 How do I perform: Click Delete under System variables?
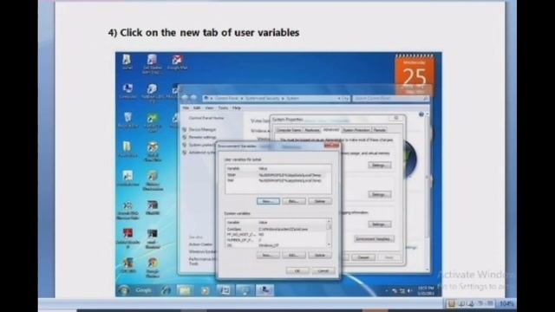click(320, 255)
